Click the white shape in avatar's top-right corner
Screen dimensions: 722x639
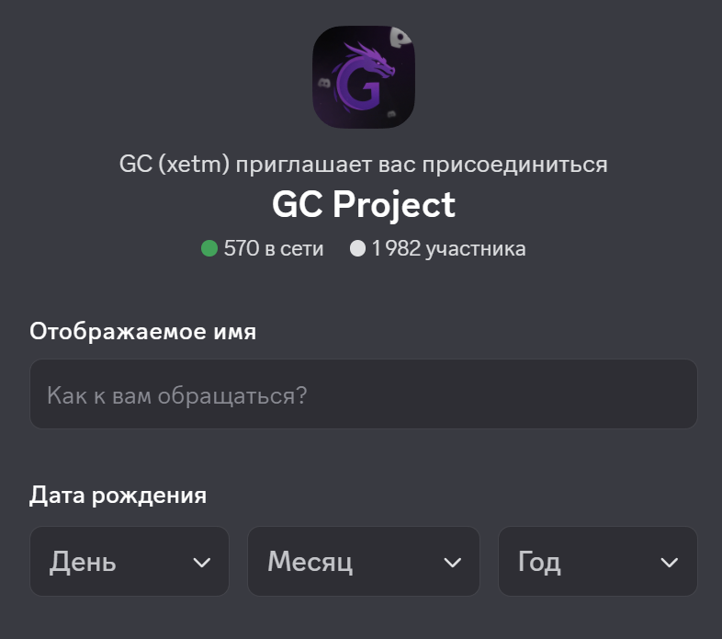[x=400, y=38]
